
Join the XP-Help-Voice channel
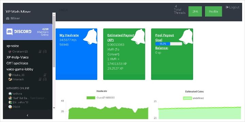point(17,57)
